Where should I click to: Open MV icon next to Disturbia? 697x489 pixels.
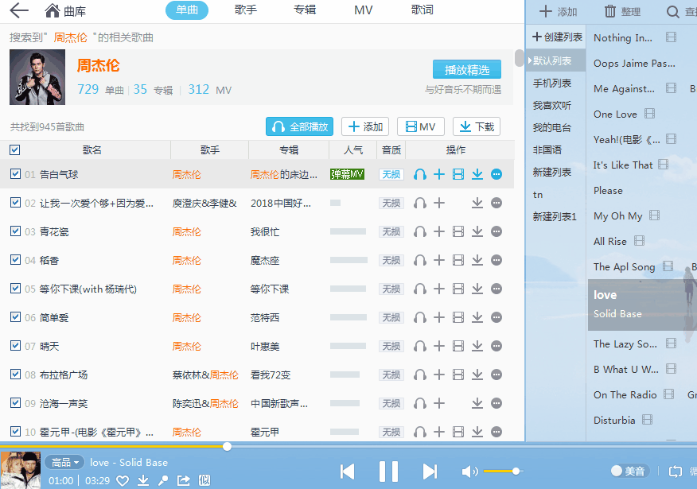pyautogui.click(x=647, y=420)
